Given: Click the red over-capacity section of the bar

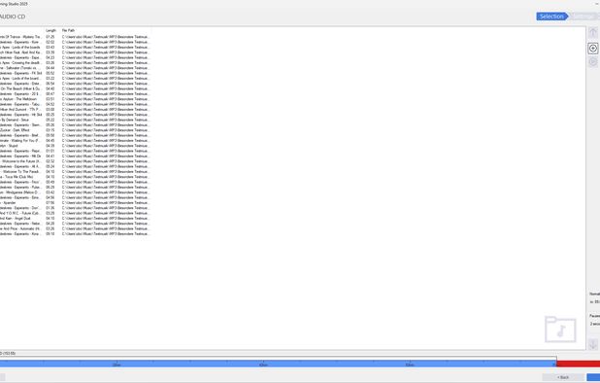Looking at the screenshot, I should click(579, 364).
